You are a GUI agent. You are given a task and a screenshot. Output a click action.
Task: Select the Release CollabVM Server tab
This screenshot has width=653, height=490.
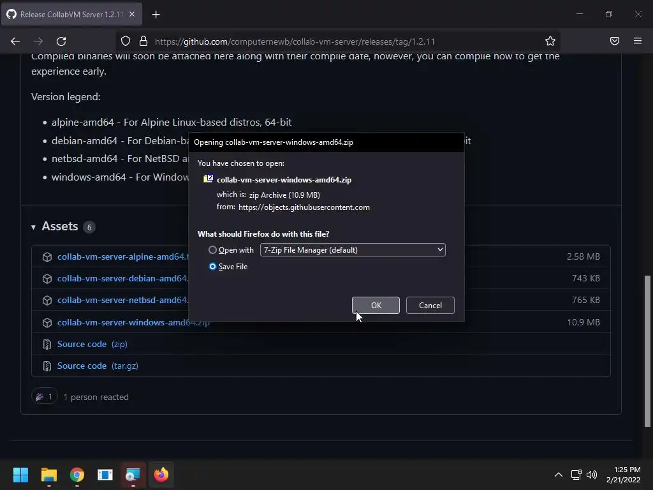(71, 14)
